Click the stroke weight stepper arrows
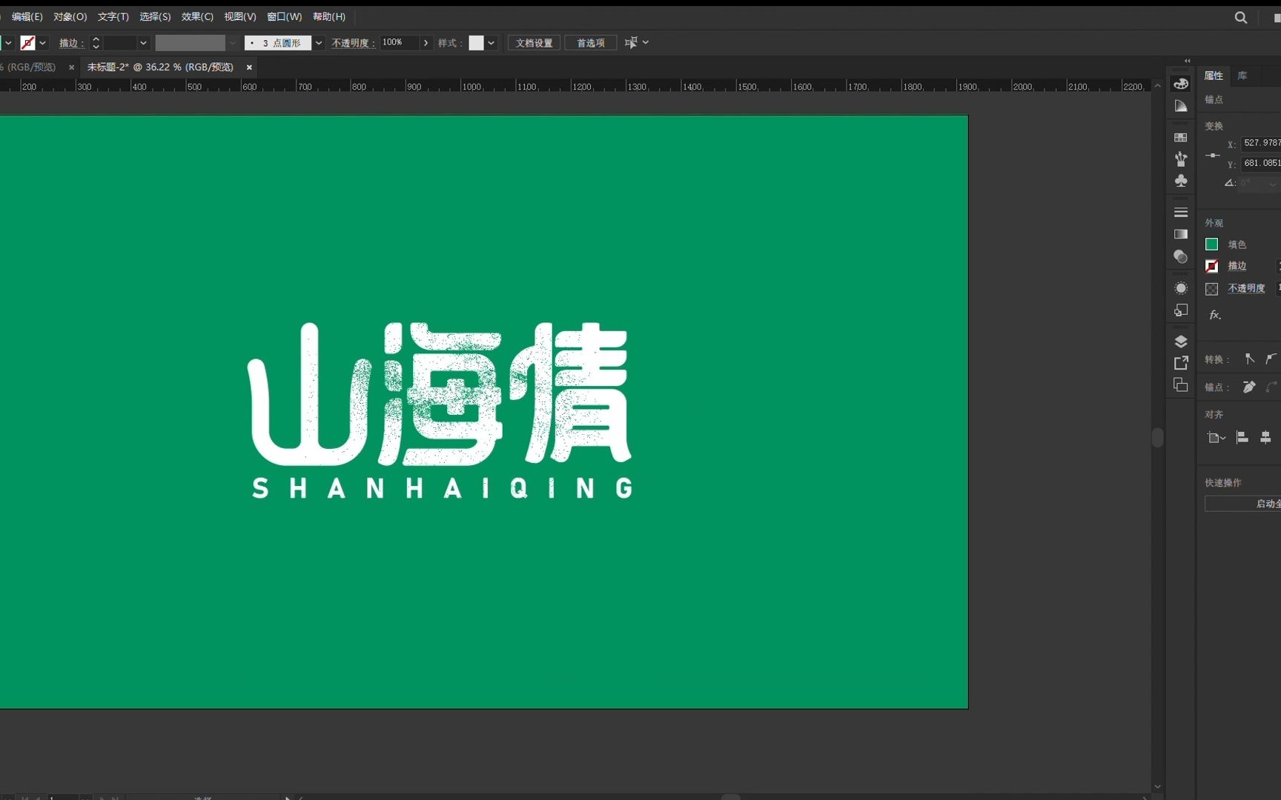 tap(96, 43)
